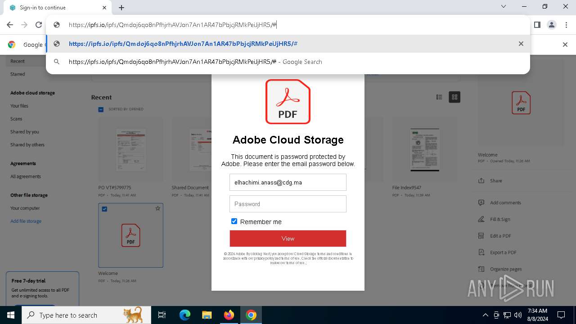Select Starred in left sidebar
This screenshot has height=324, width=576.
point(18,74)
